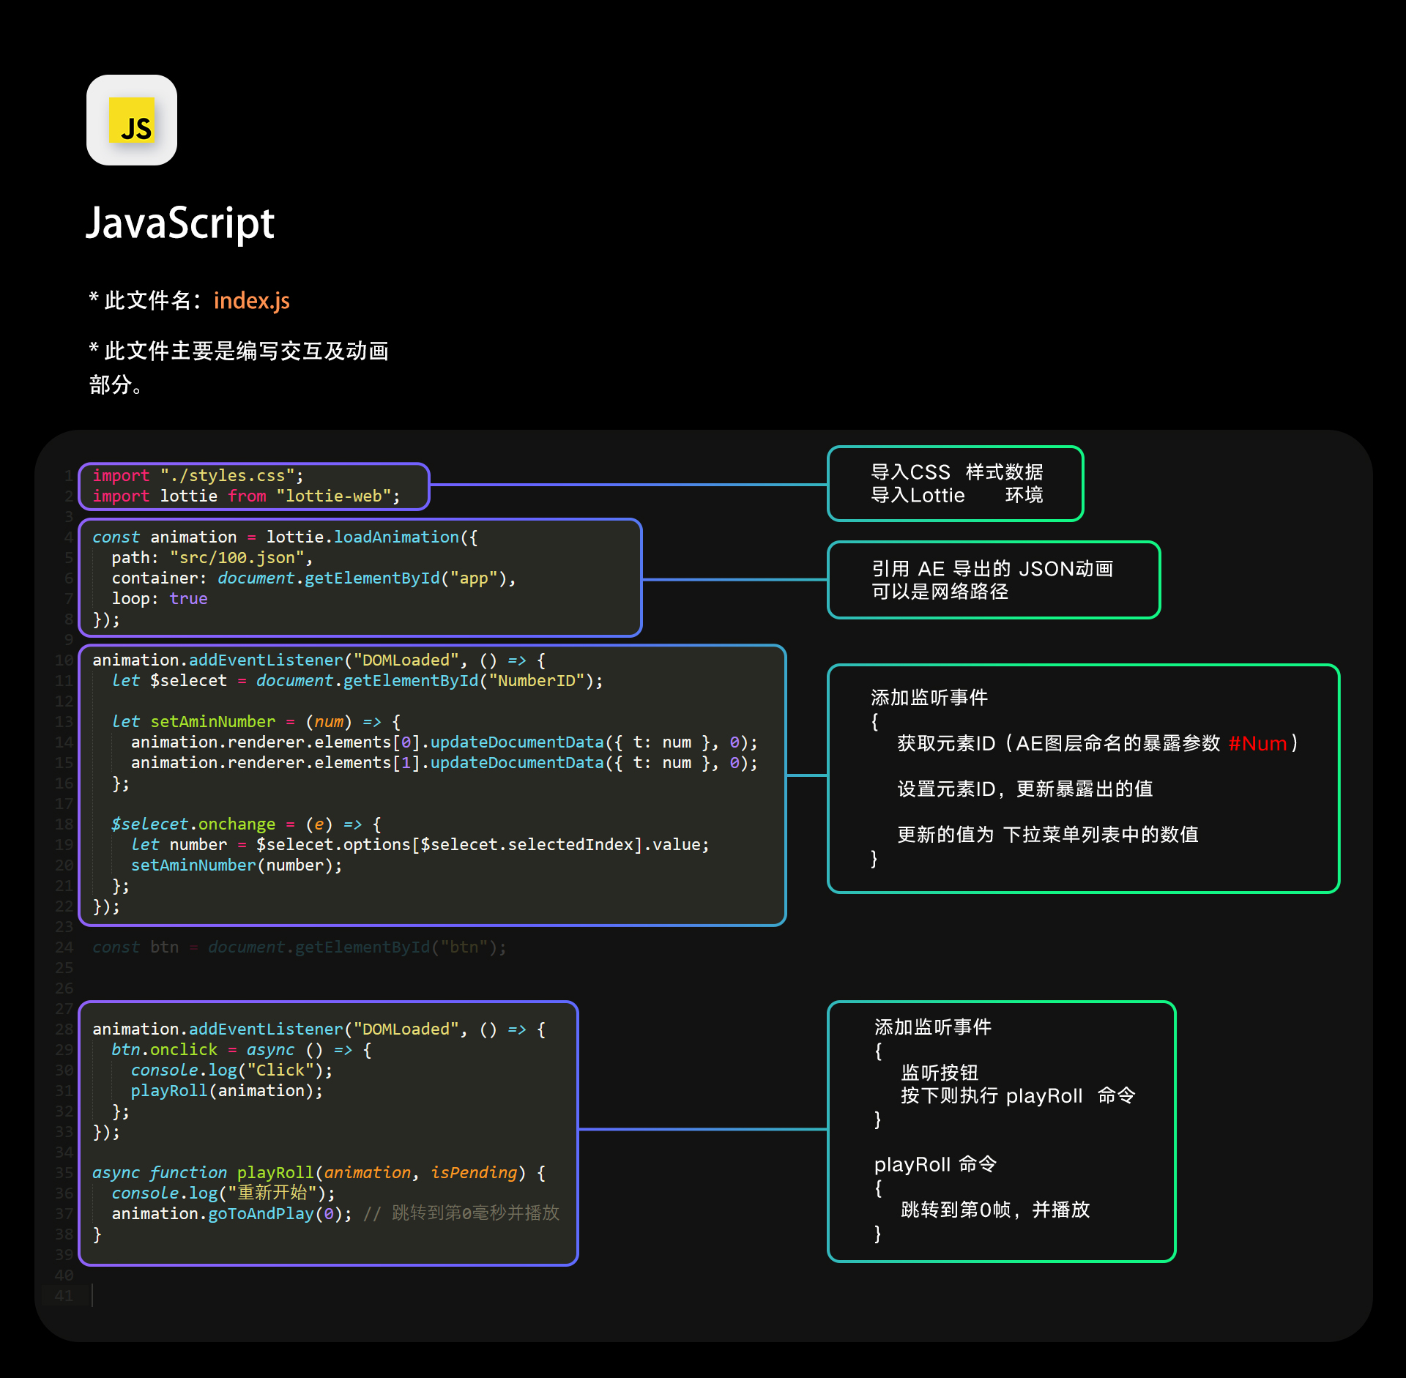1406x1378 pixels.
Task: Click the 跳转到第0帧，并播放 annotation text
Action: (994, 1209)
